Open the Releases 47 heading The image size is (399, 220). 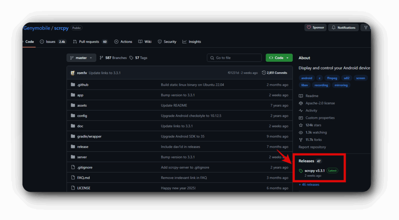pos(310,161)
